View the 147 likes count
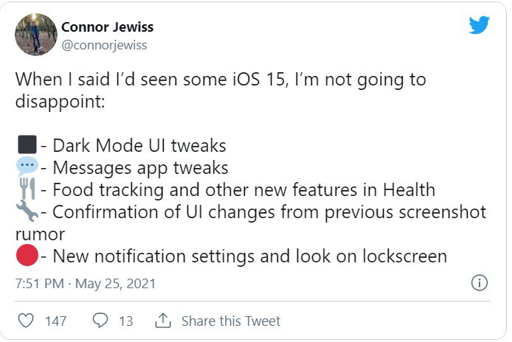512x342 pixels. (55, 321)
